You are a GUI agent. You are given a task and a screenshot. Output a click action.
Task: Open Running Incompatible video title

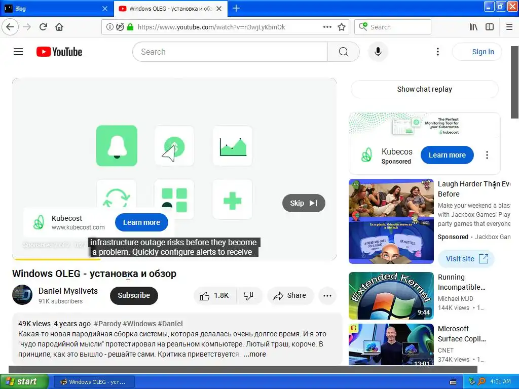(461, 282)
